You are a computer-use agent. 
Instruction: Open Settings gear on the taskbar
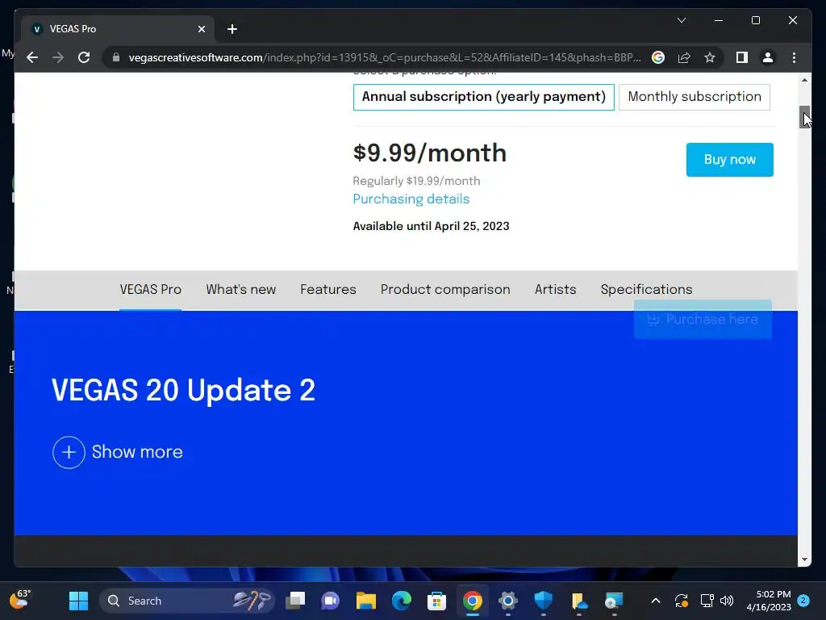click(x=508, y=601)
